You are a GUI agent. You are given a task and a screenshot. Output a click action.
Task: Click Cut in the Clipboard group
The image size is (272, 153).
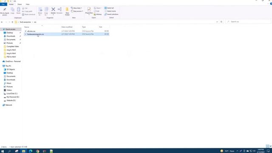[x=25, y=8]
